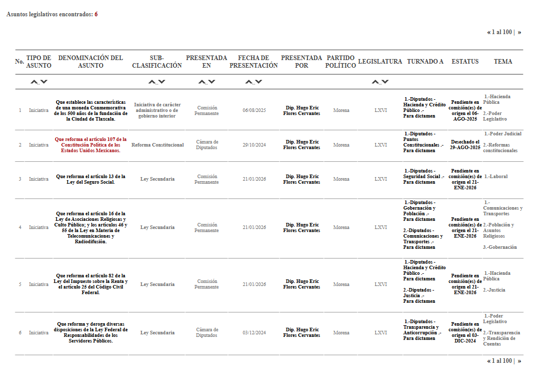
Task: Sort Tipo de Asunto column descending
Action: click(x=44, y=82)
